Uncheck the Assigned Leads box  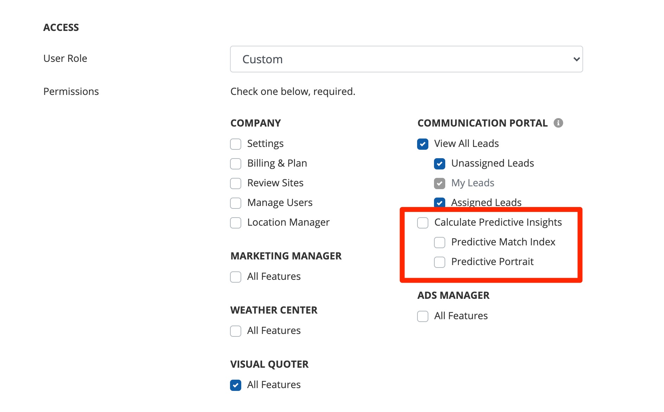[x=440, y=203]
